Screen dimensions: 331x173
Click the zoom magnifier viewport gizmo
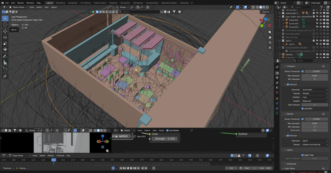tap(270, 32)
